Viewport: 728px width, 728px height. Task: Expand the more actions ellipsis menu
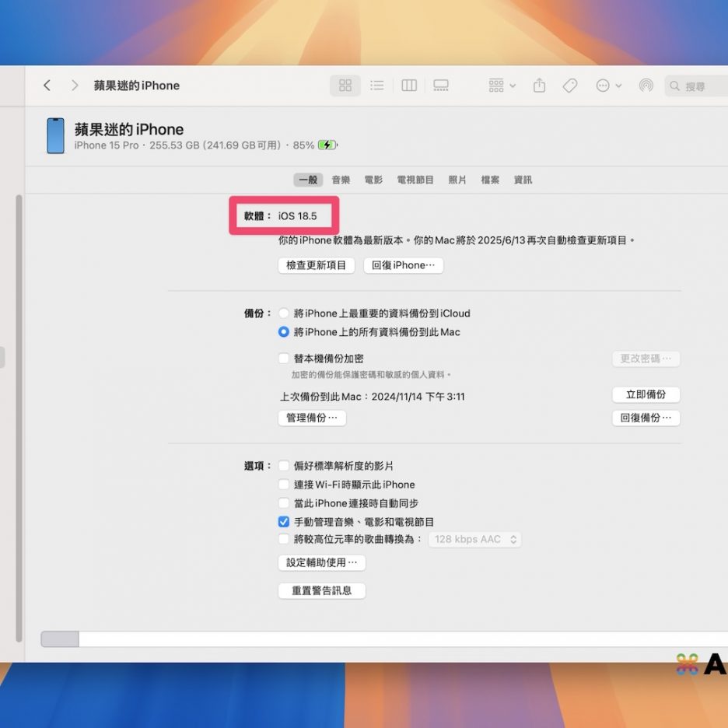(608, 86)
